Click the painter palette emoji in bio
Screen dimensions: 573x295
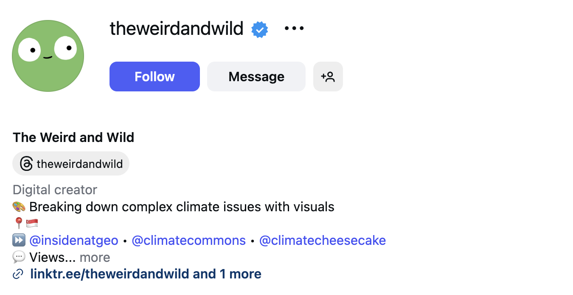point(18,207)
